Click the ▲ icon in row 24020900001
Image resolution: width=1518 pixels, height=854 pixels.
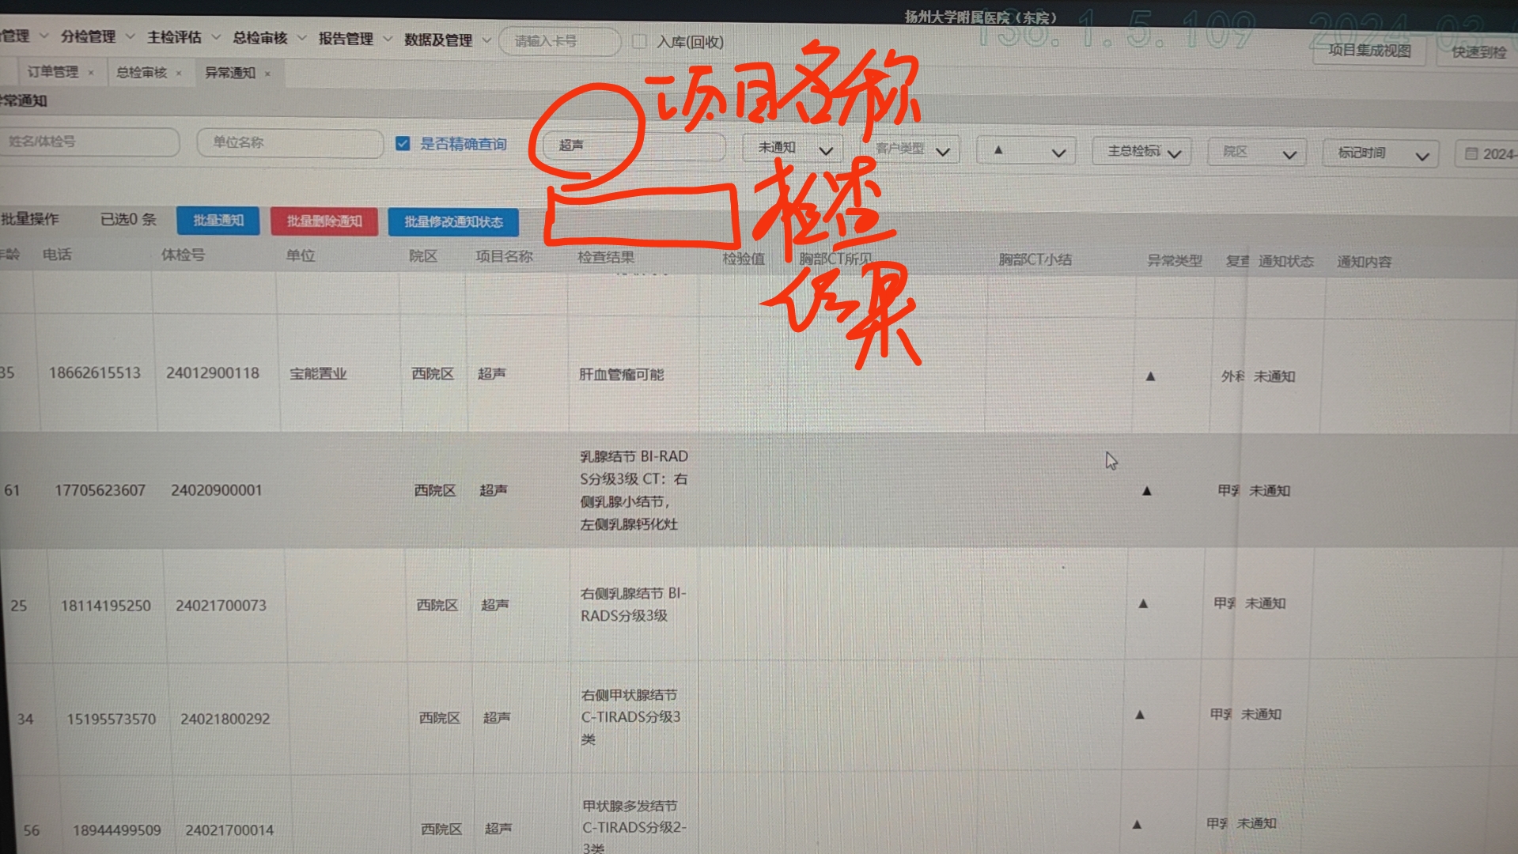coord(1147,491)
